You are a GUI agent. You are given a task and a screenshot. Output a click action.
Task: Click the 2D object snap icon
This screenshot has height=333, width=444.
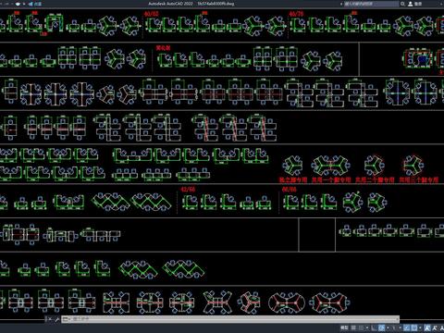(x=414, y=327)
